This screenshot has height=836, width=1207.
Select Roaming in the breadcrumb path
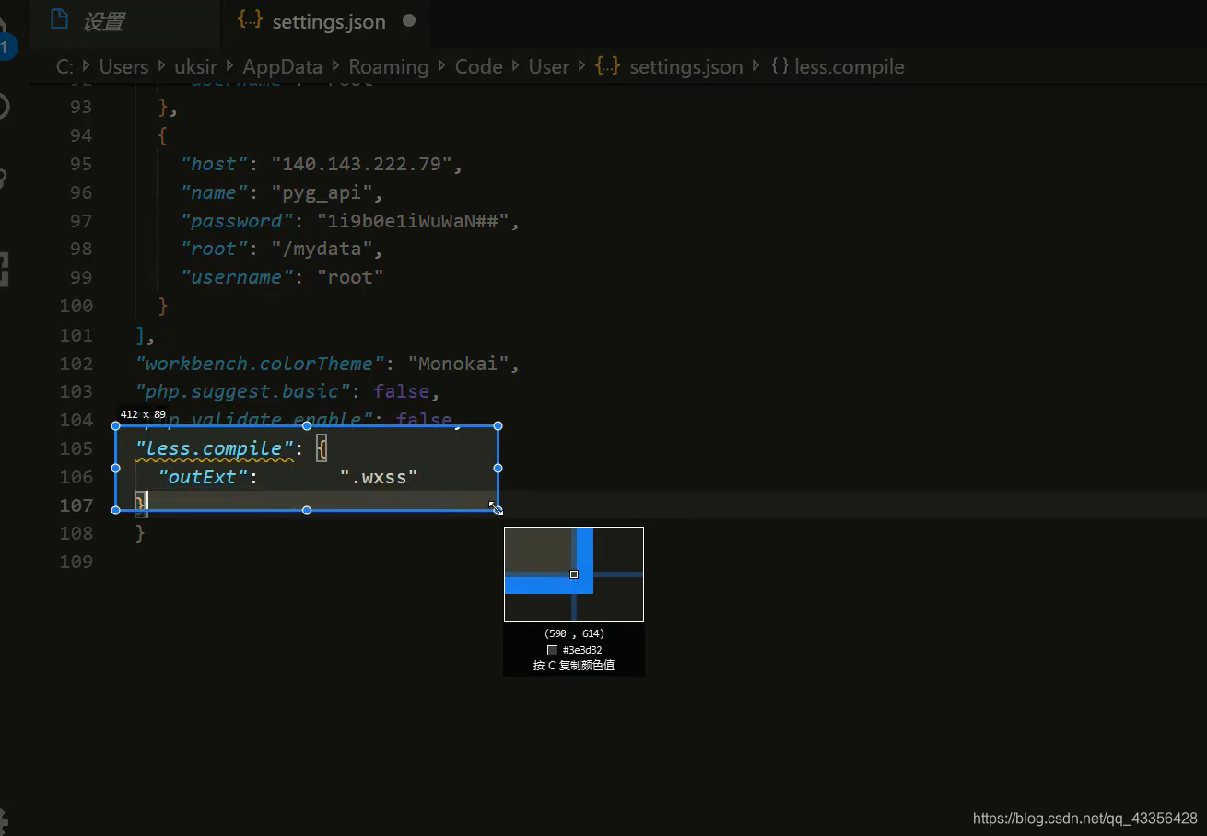pos(388,66)
